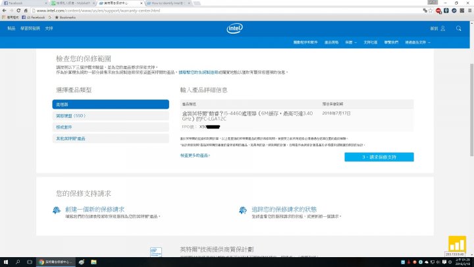Select the 其他英特爾產品 product type
This screenshot has width=474, height=267.
pyautogui.click(x=111, y=138)
